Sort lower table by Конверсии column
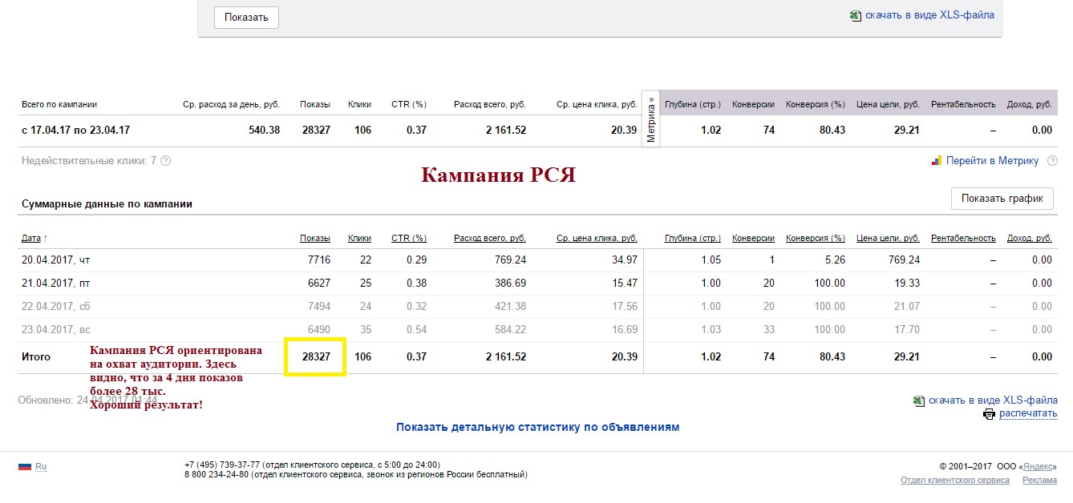 [753, 238]
